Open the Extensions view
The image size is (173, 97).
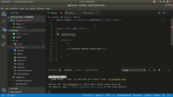[4, 44]
